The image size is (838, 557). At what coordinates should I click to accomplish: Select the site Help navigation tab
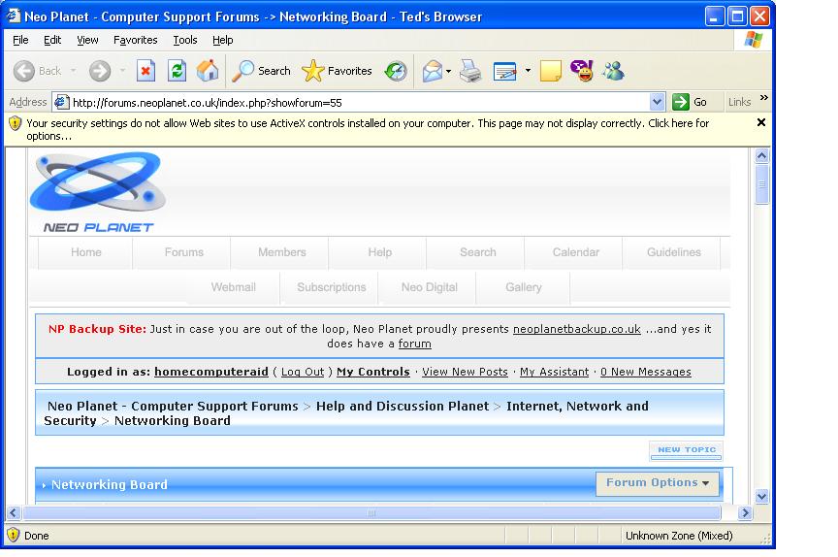coord(379,252)
